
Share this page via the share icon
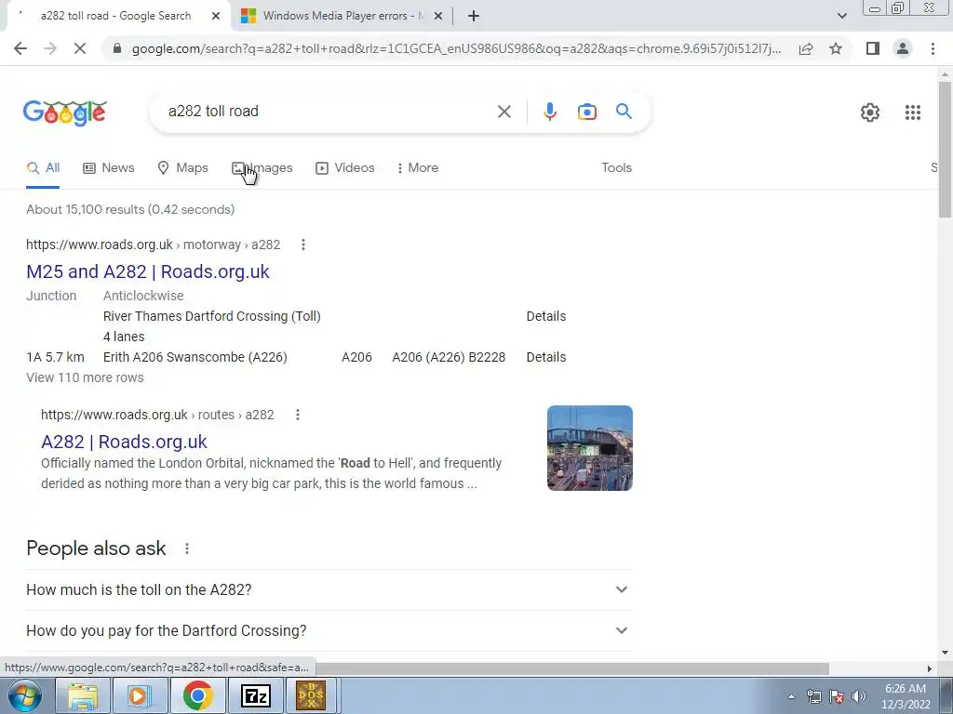[x=806, y=48]
